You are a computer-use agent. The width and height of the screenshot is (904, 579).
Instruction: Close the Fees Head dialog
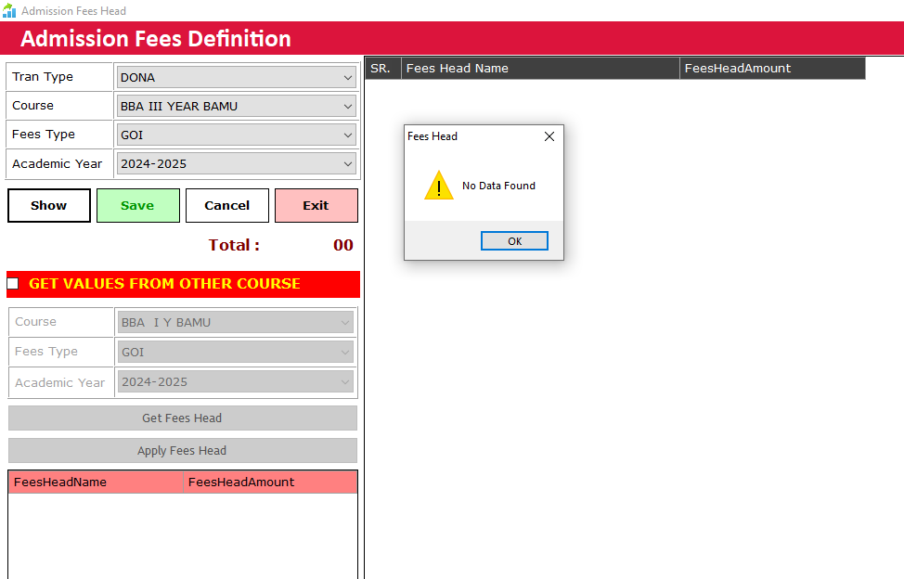point(549,136)
